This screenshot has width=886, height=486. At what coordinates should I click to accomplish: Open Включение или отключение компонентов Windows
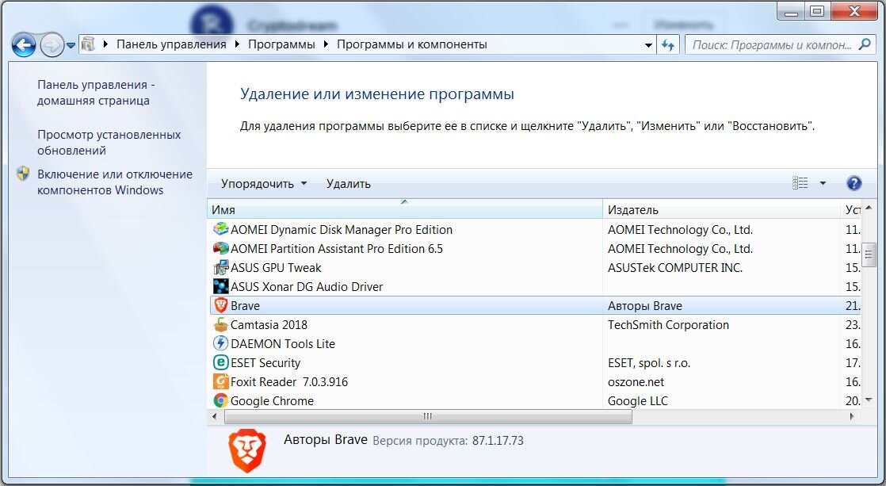115,182
